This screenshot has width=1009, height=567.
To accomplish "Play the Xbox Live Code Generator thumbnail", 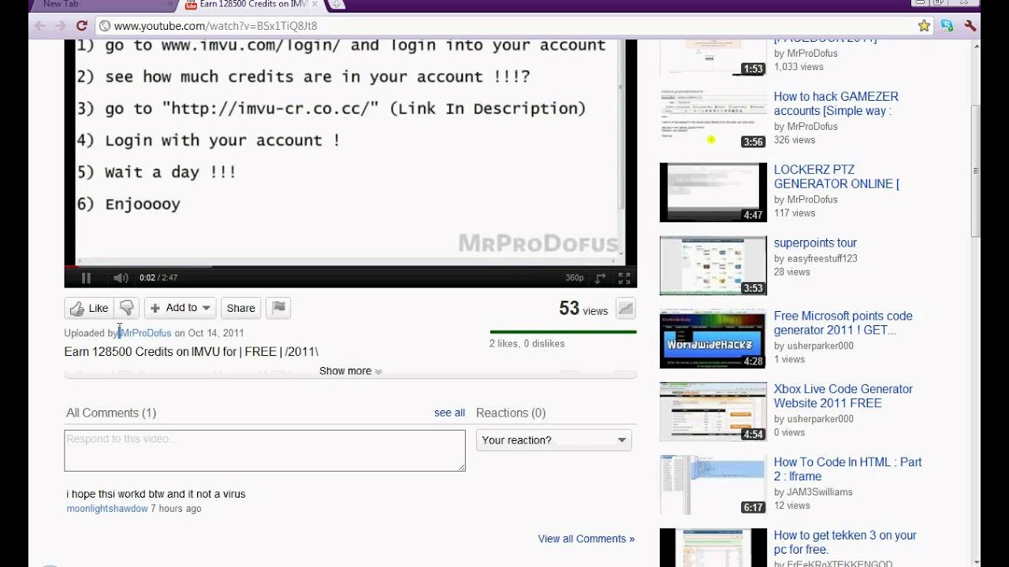I will 713,412.
